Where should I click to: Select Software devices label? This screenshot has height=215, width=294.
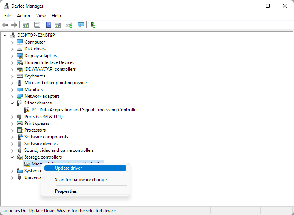(x=41, y=144)
